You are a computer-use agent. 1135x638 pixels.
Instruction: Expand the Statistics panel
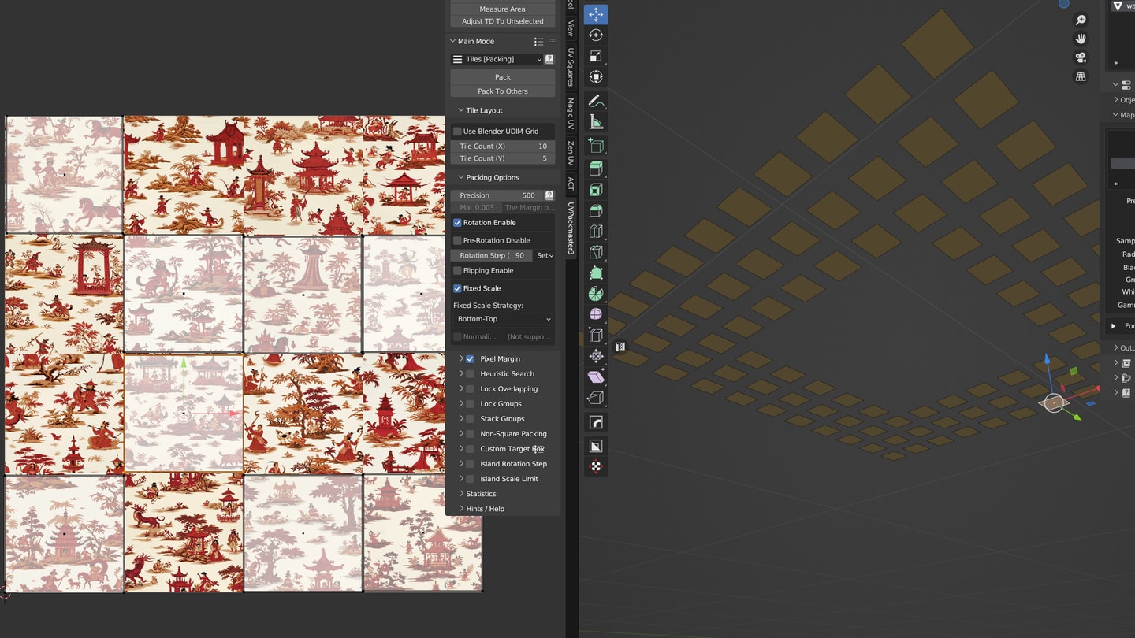462,494
